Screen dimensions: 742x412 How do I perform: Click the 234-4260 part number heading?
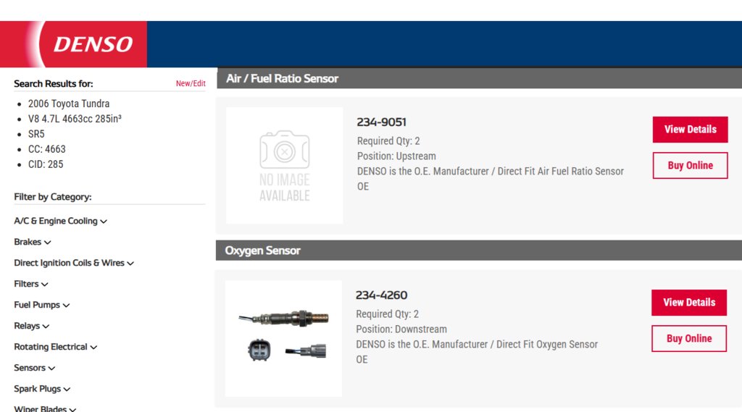(381, 295)
